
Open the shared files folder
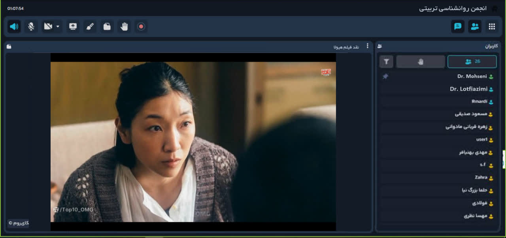click(107, 26)
